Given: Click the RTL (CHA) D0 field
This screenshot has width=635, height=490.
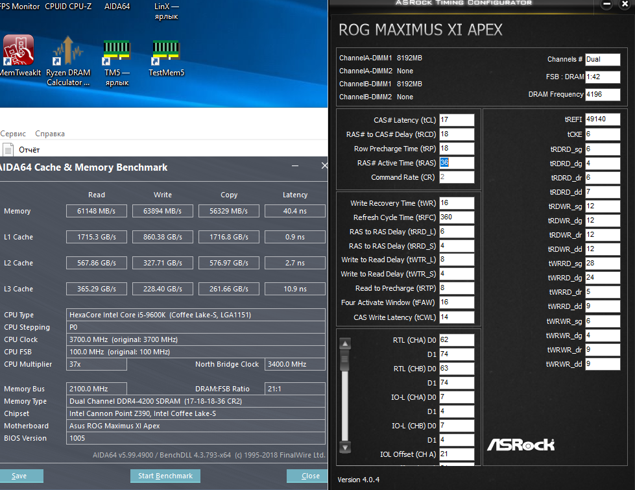Looking at the screenshot, I should [457, 340].
